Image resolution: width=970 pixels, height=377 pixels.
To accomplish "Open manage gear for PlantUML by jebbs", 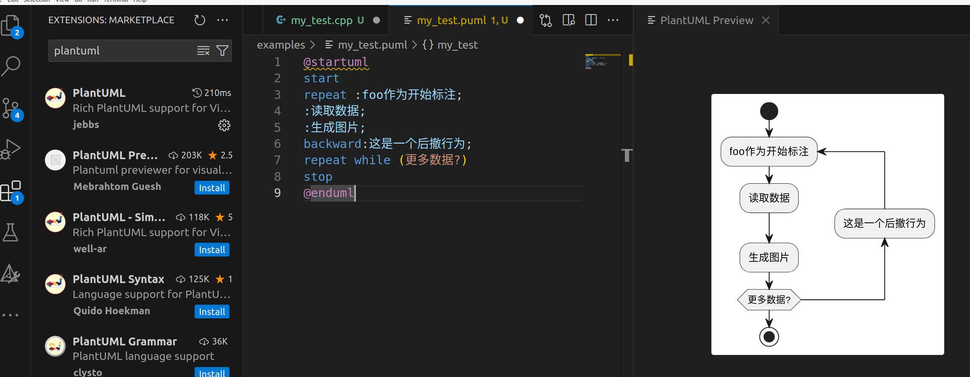I will (x=224, y=125).
